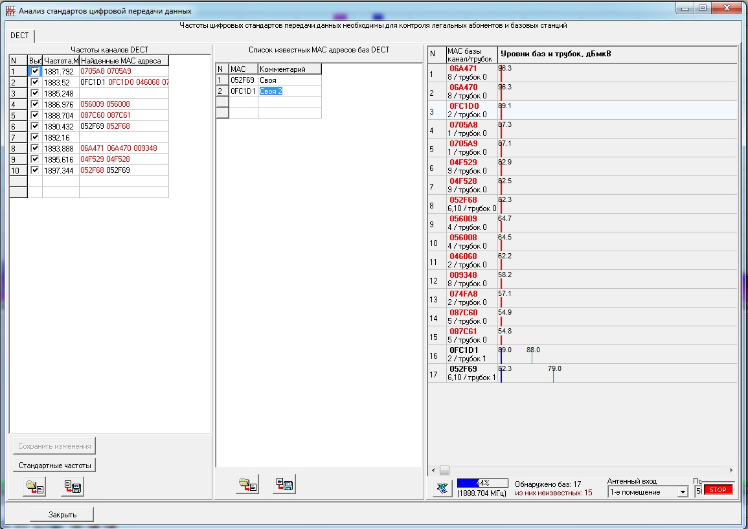Click left arrow of levels panel scrollbar

[433, 470]
